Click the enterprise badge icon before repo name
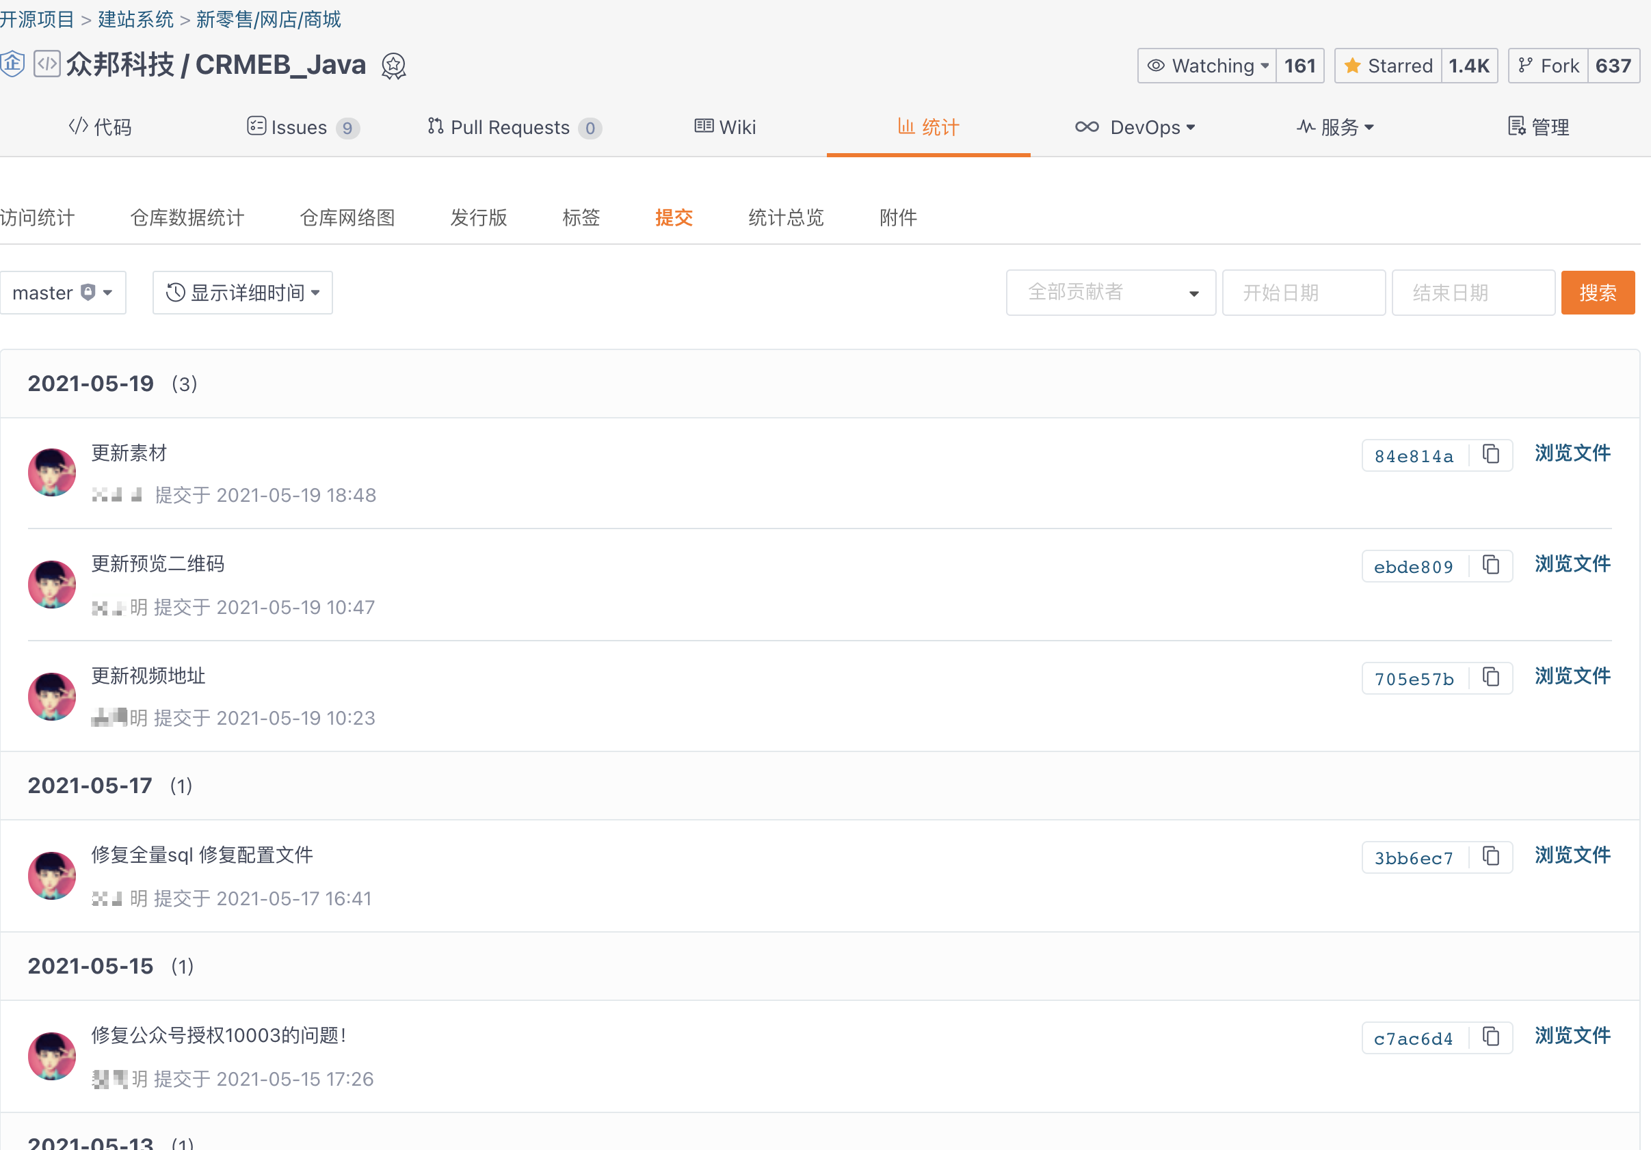The image size is (1651, 1150). [x=12, y=64]
